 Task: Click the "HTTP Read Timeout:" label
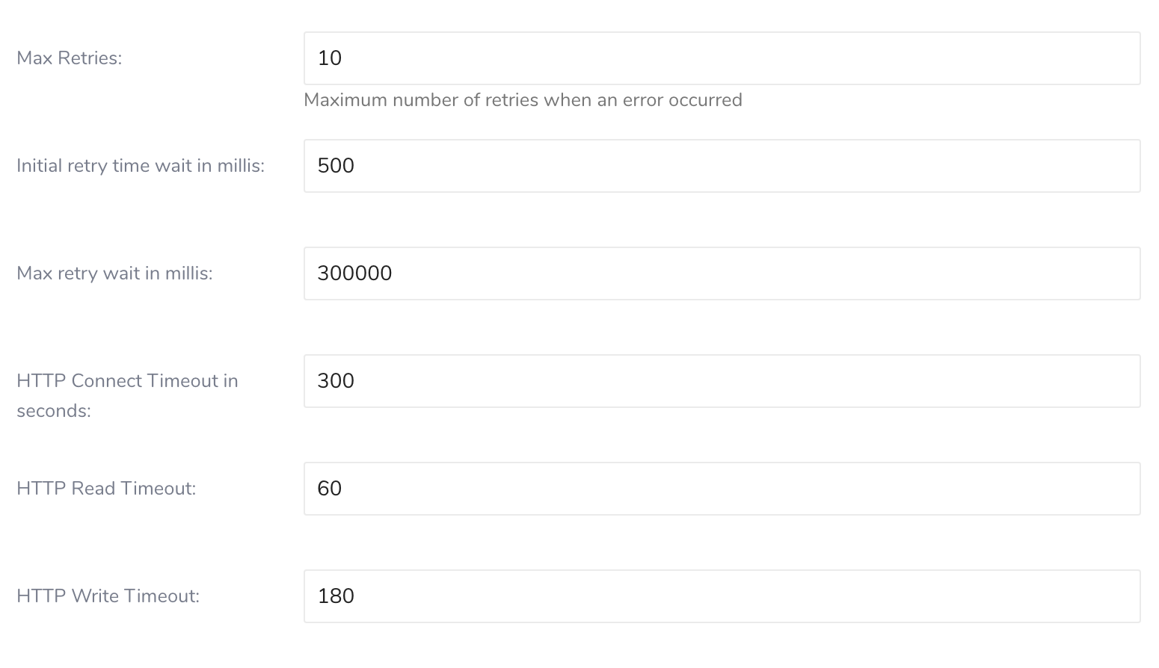point(106,489)
